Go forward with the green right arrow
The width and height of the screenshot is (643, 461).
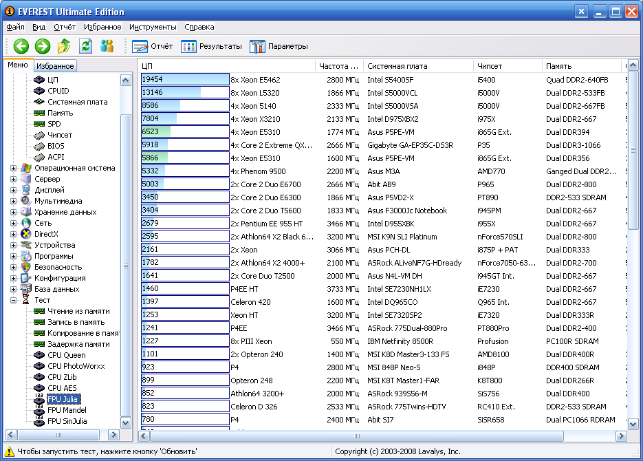42,46
